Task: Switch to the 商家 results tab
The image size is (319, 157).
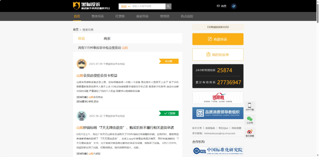Action: pos(107,39)
